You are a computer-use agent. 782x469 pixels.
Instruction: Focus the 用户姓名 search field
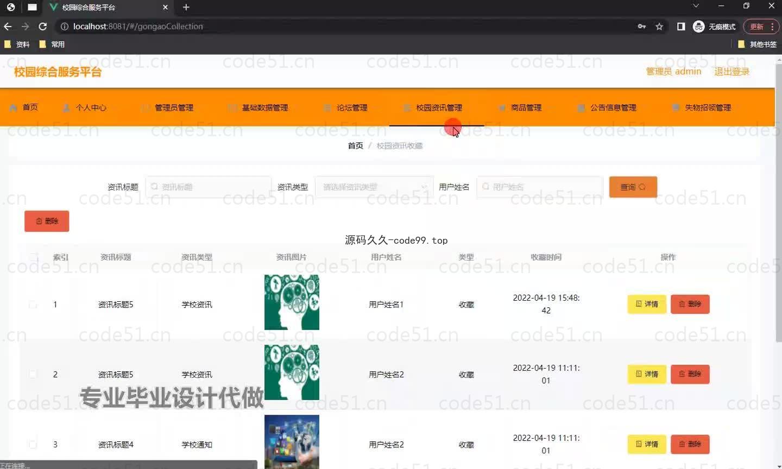(539, 187)
